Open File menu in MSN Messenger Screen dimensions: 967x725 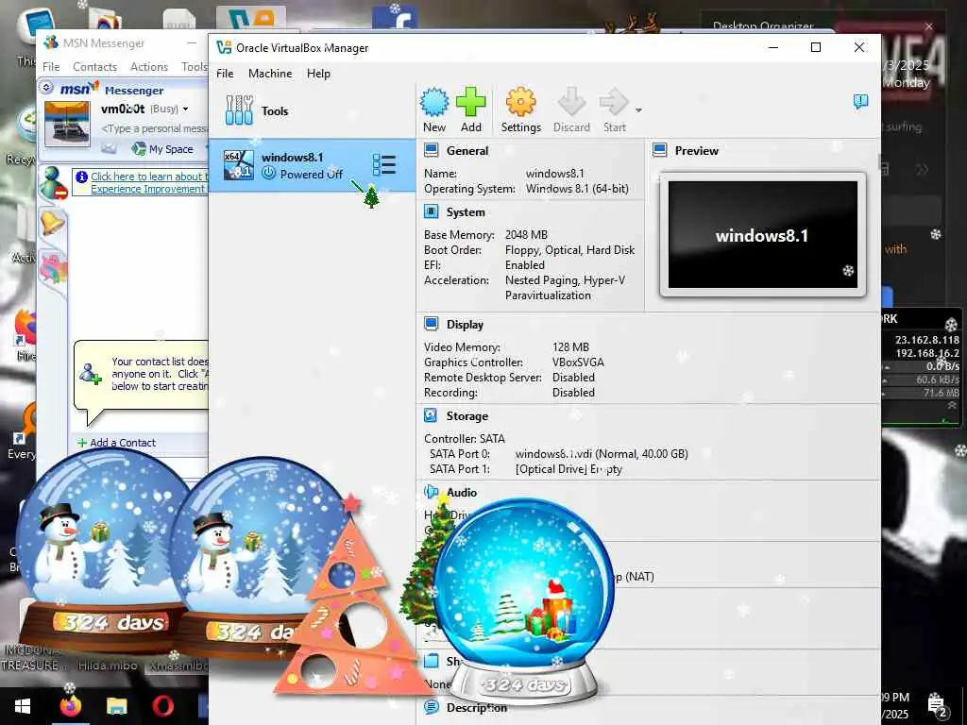click(51, 67)
